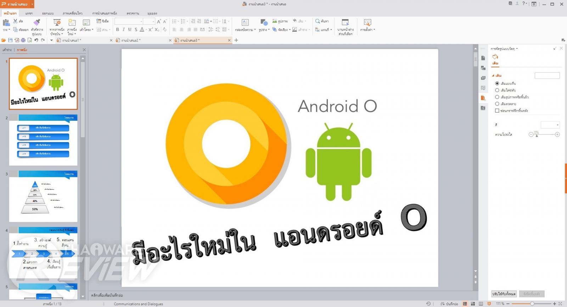Switch to Outline (เค้าร่าง) pane tab
The image size is (567, 307).
(7, 50)
